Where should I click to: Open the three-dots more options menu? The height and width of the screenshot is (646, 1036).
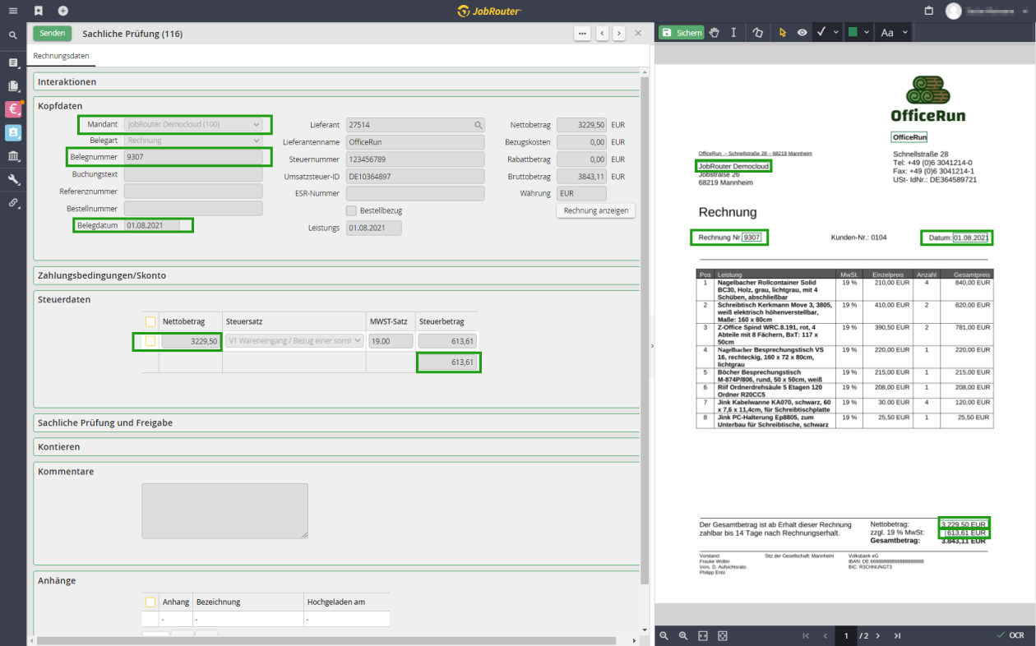pos(582,34)
